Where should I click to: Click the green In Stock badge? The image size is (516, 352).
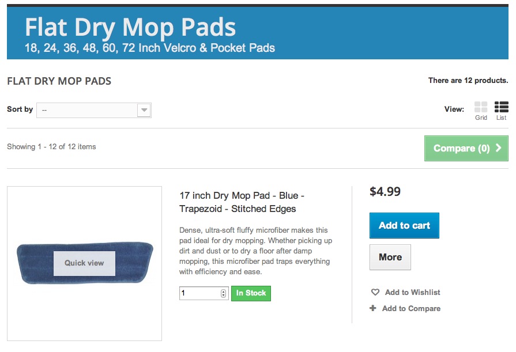pos(251,293)
